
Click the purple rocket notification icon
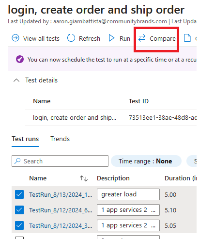pos(20,60)
